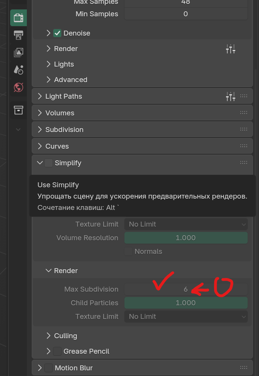Expand the Volumes panel

tap(59, 113)
